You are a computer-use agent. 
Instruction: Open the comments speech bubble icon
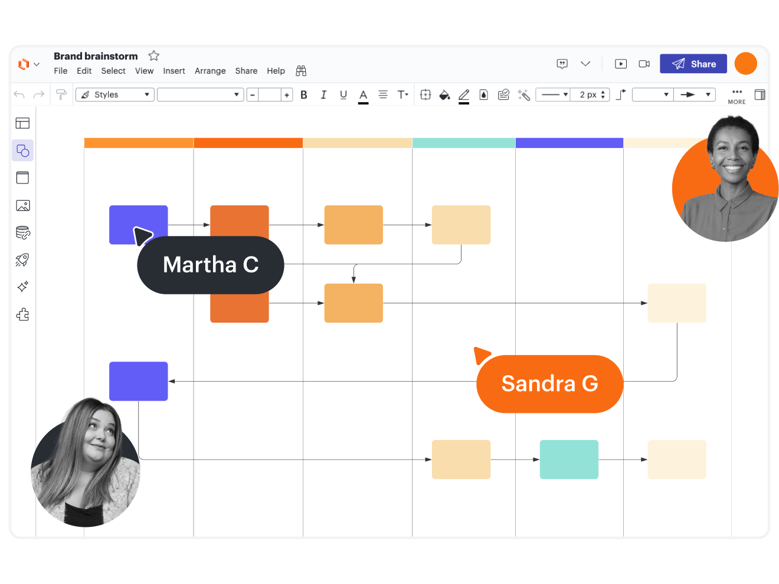562,64
